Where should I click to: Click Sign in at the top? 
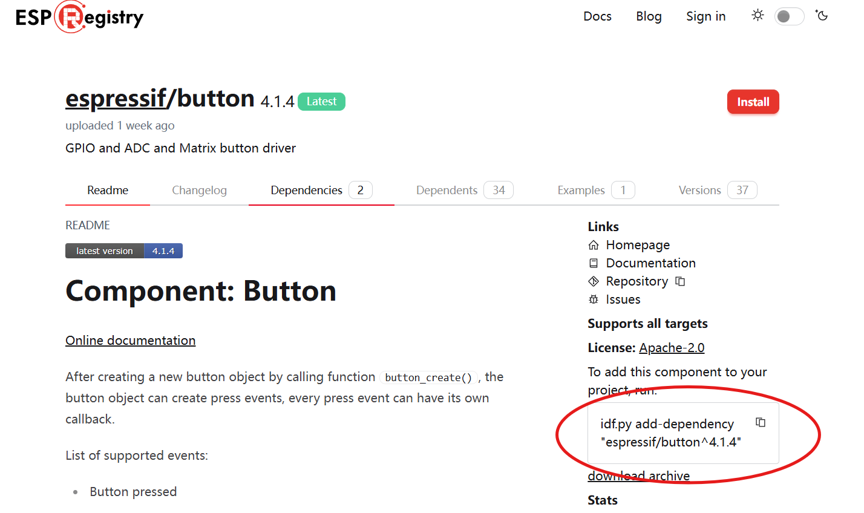pos(705,16)
